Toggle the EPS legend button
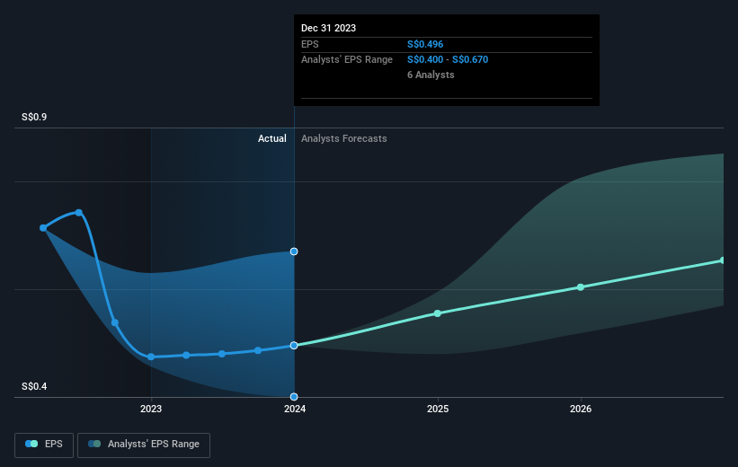 click(x=44, y=445)
